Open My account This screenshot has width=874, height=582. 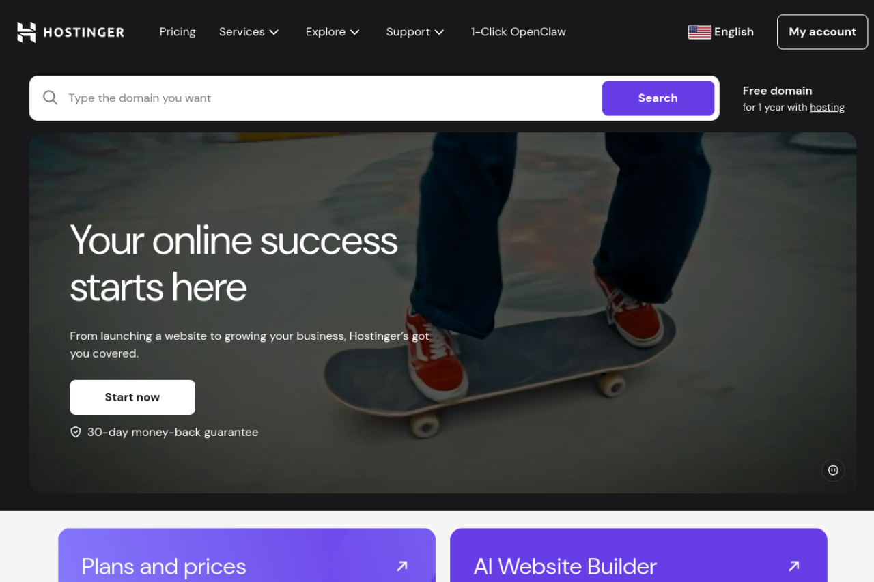(822, 32)
